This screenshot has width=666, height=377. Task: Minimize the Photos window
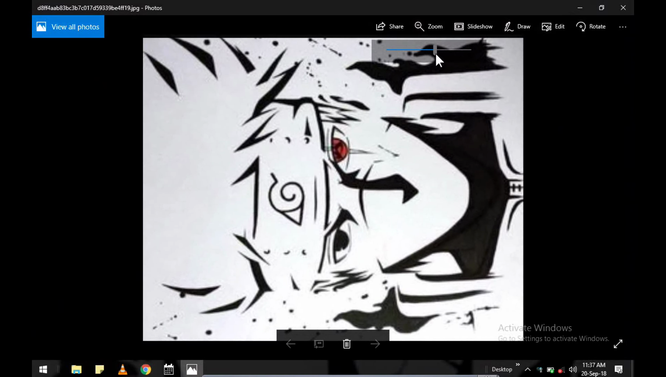(580, 8)
